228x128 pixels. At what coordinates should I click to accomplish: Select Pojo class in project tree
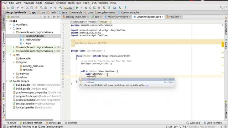tap(28, 43)
